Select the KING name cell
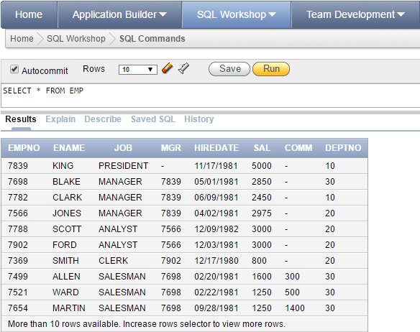Image resolution: width=420 pixels, height=332 pixels. (63, 166)
